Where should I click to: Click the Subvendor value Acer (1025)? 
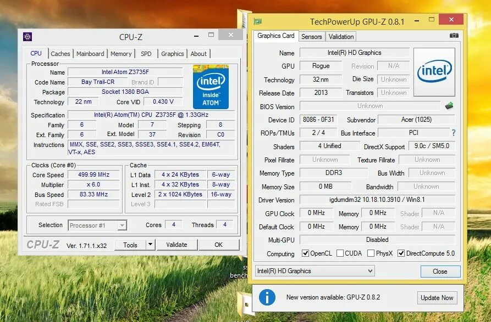[x=416, y=120]
